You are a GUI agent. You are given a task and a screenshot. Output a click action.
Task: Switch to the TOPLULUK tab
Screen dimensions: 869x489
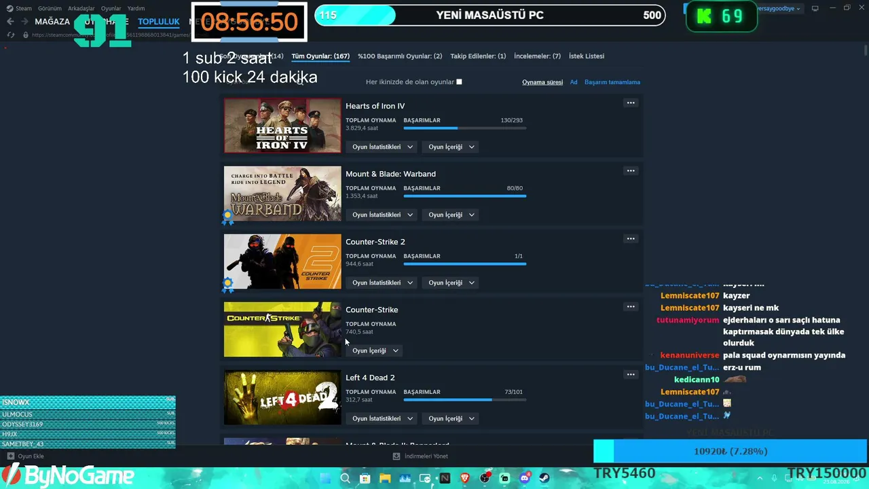(x=159, y=22)
